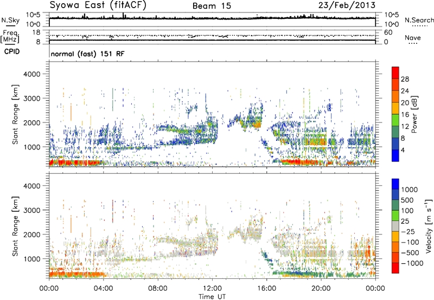Screen dimensions: 434x300
Task: Click the red top segment of Power colorbar
Action: [x=395, y=73]
